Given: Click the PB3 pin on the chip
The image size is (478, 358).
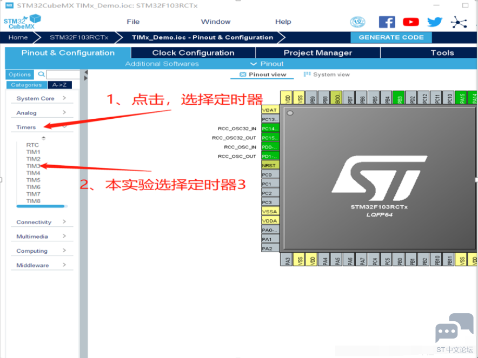Looking at the screenshot, I should point(399,97).
